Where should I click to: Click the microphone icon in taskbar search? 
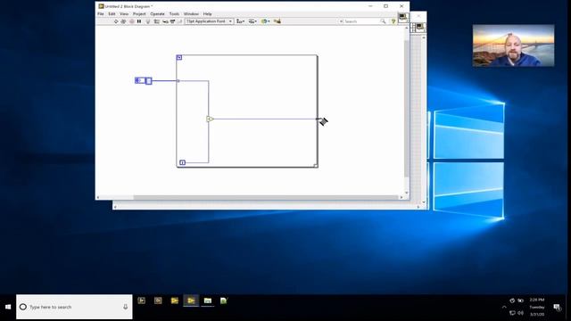[125, 307]
